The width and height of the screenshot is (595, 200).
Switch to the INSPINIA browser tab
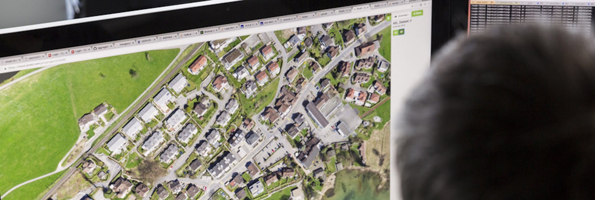tap(168, 38)
